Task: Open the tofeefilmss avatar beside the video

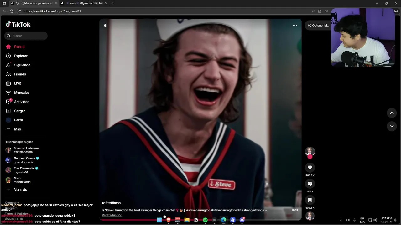Action: point(310,151)
